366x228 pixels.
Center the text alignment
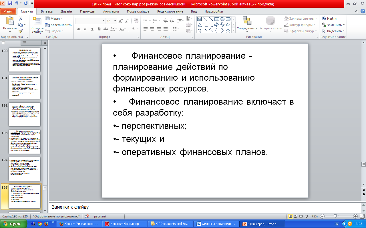(152, 29)
